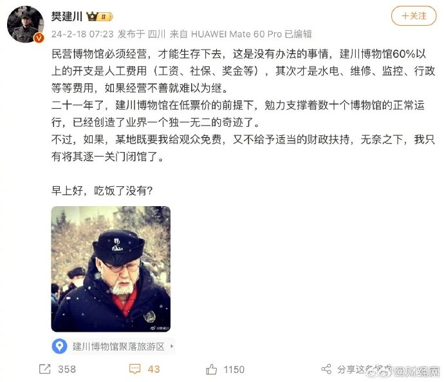Click the post timestamp 24-2-18 07:23
Image resolution: width=444 pixels, height=382 pixels.
tap(82, 34)
